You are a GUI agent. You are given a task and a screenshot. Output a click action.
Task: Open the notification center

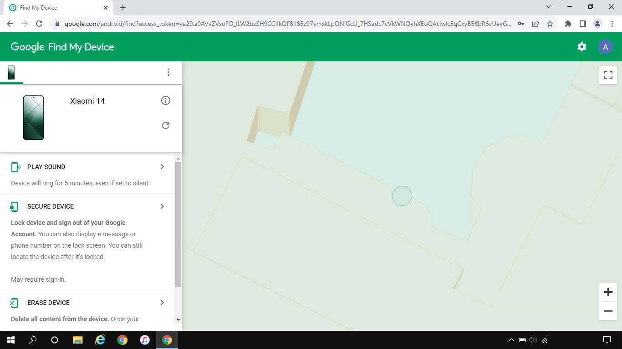point(607,340)
